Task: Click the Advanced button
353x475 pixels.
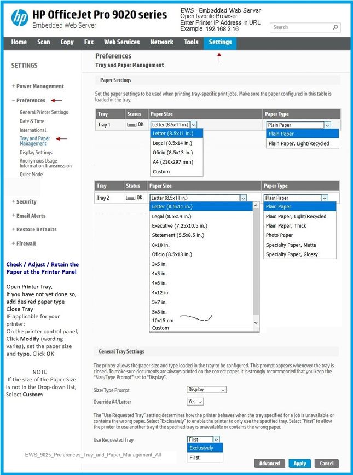Action: (x=269, y=463)
